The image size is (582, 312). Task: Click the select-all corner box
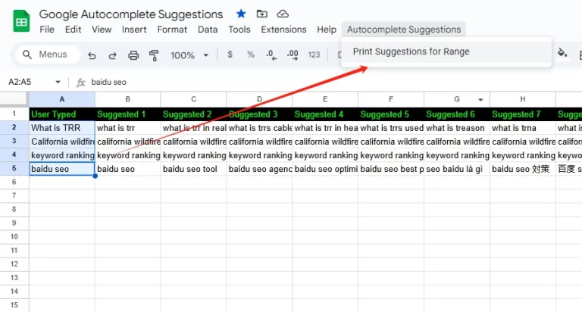(14, 99)
